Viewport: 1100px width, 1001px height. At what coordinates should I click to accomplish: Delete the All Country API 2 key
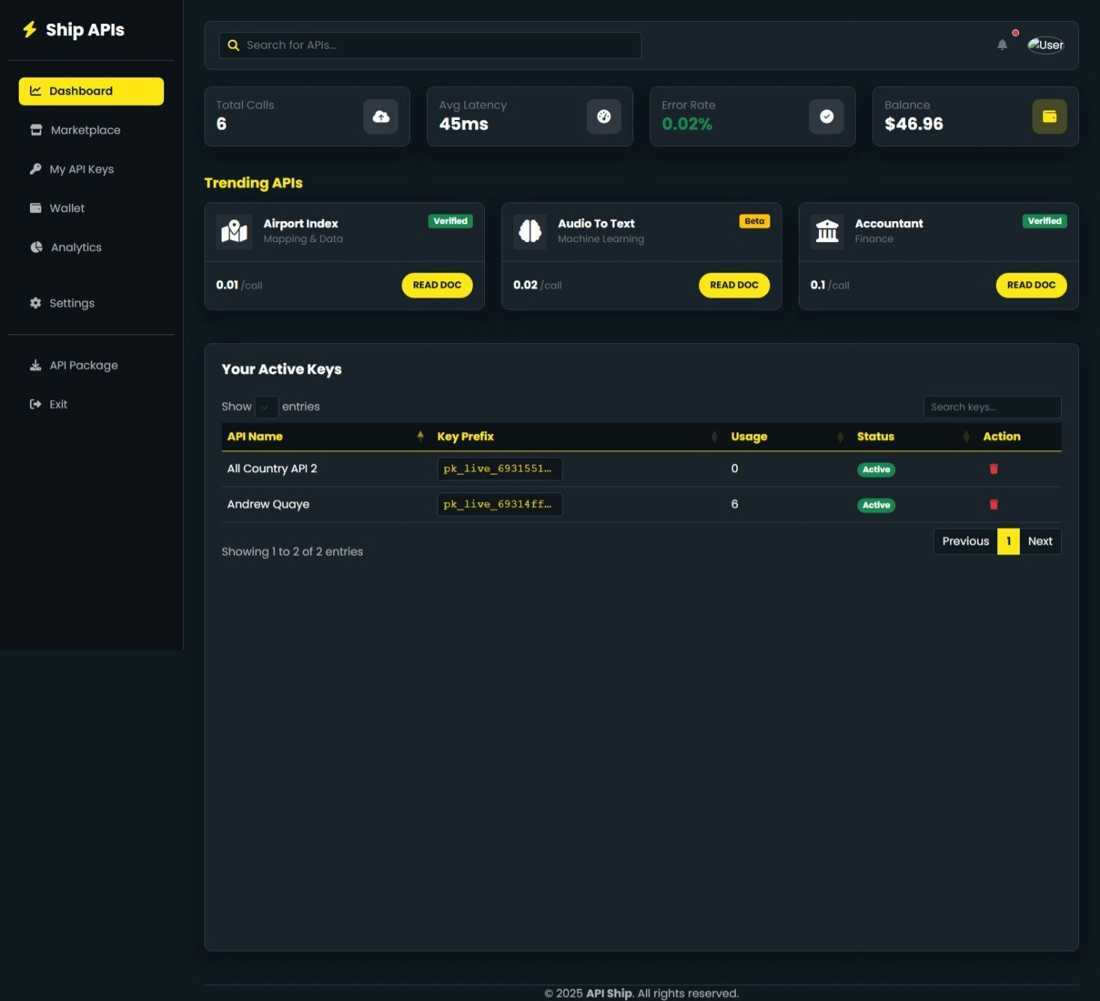(x=994, y=468)
